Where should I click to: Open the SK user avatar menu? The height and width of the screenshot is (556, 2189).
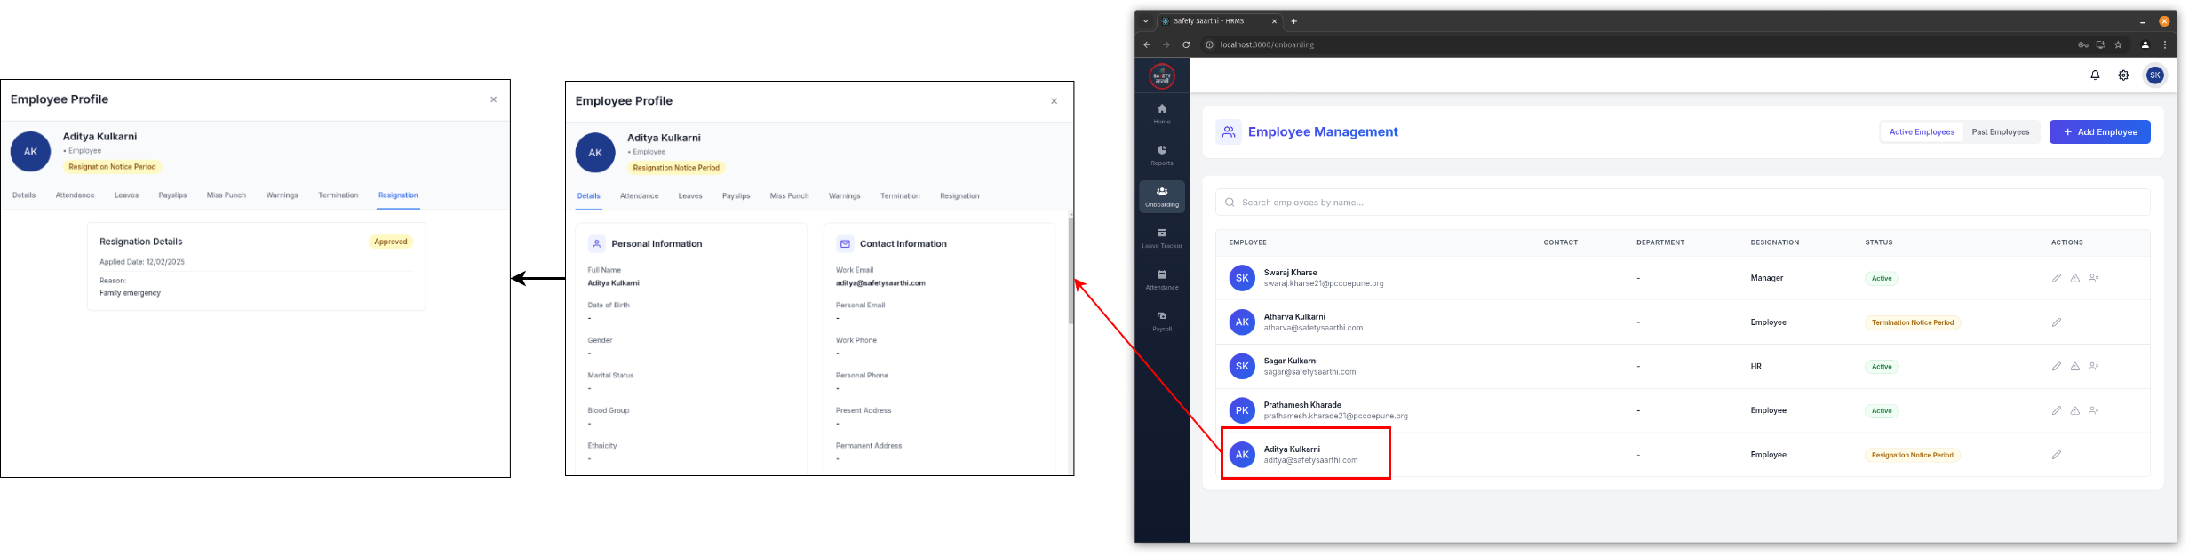(x=2154, y=75)
